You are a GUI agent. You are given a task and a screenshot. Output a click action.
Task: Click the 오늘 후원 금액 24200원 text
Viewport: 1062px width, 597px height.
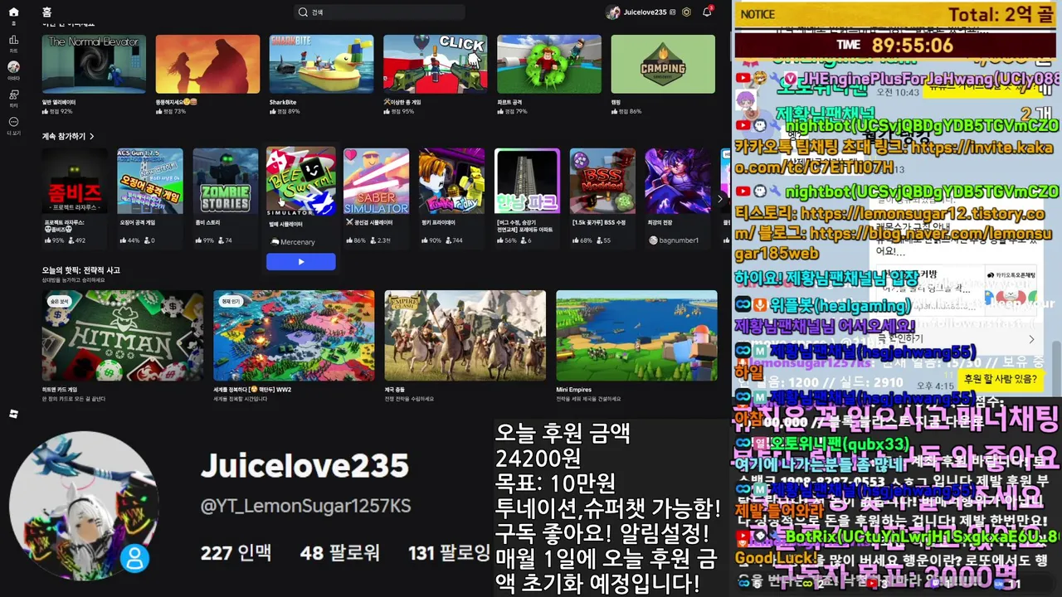click(x=563, y=445)
